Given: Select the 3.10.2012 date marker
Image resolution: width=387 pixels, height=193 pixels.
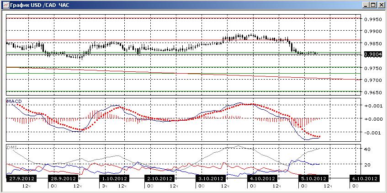Looking at the screenshot, I should click(x=211, y=178).
